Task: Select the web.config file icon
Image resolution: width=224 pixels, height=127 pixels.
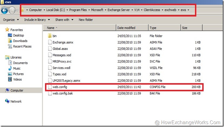Action: coord(50,87)
